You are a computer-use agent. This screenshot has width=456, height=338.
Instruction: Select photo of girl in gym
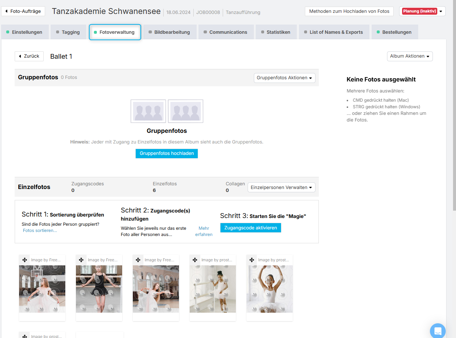pyautogui.click(x=42, y=289)
